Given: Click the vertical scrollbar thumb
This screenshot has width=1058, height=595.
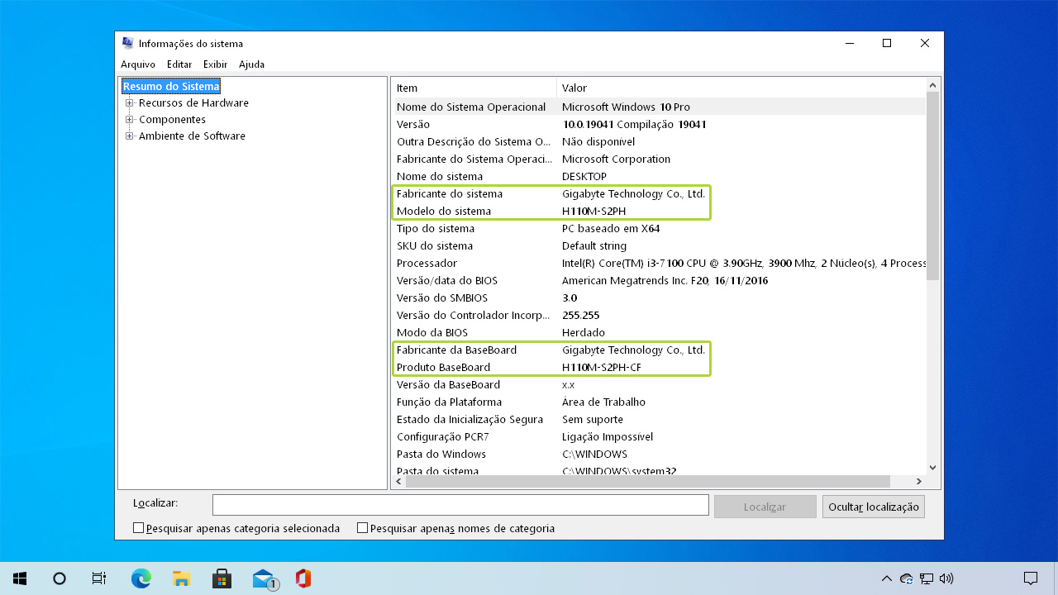Looking at the screenshot, I should point(932,186).
